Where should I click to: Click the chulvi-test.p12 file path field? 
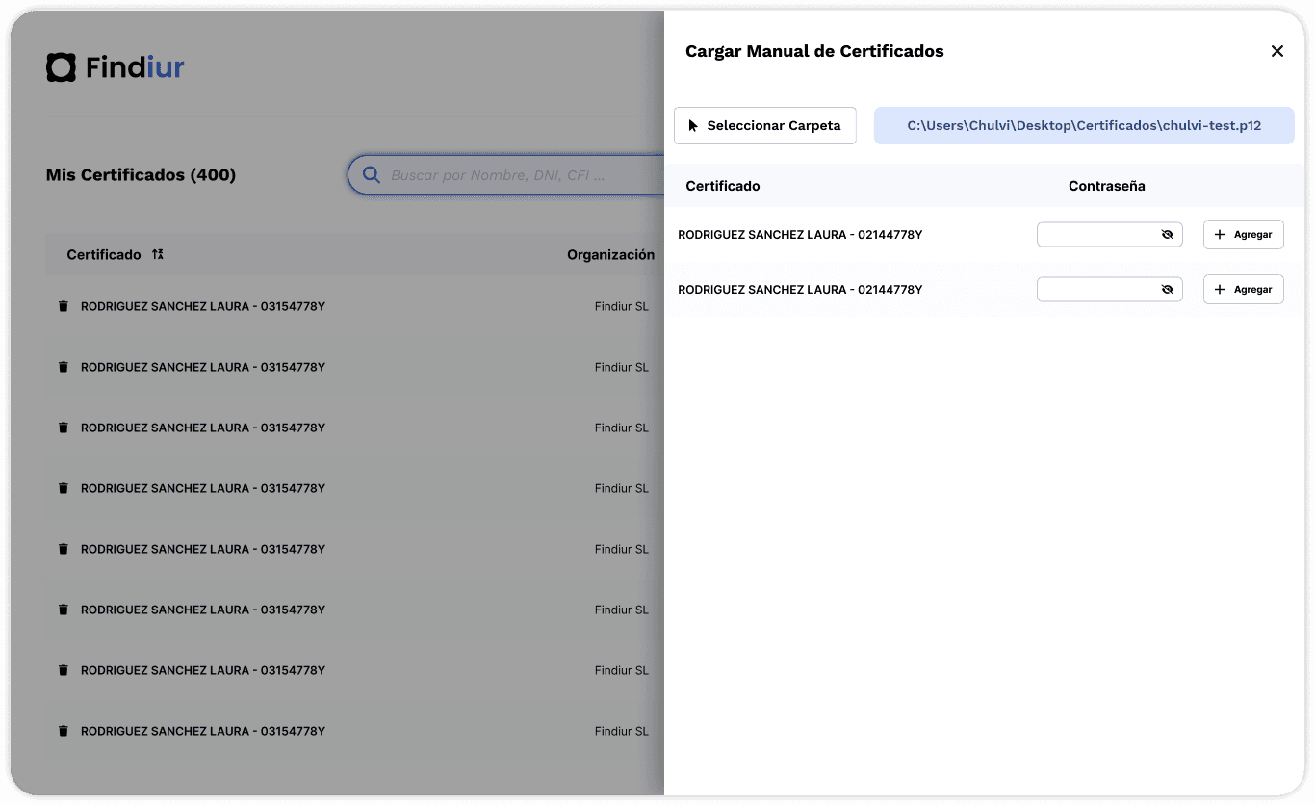(1084, 125)
